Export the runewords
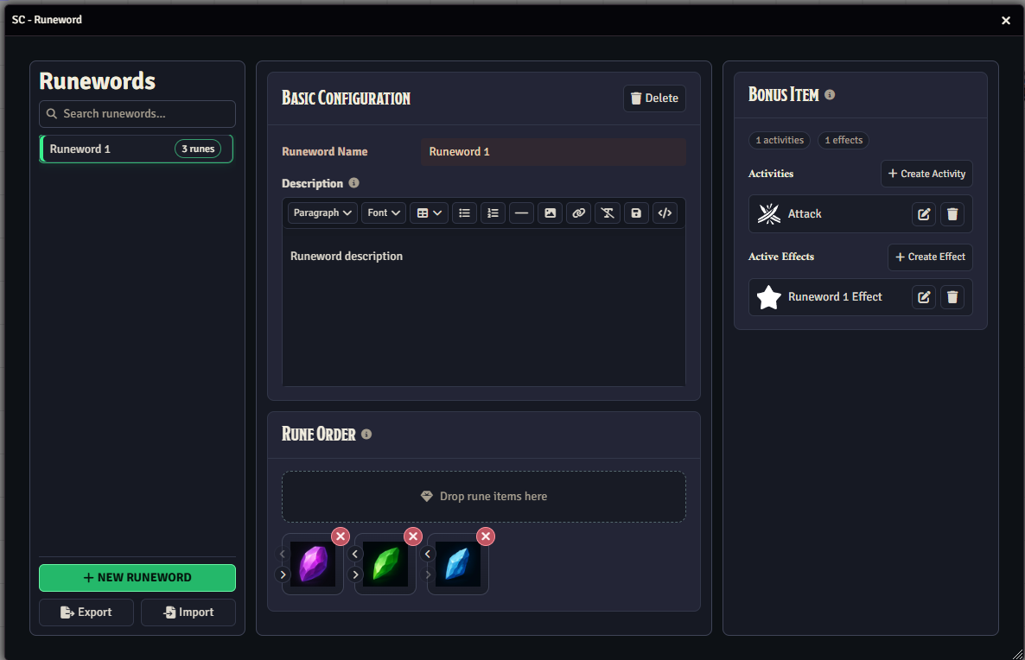1025x660 pixels. pyautogui.click(x=86, y=612)
